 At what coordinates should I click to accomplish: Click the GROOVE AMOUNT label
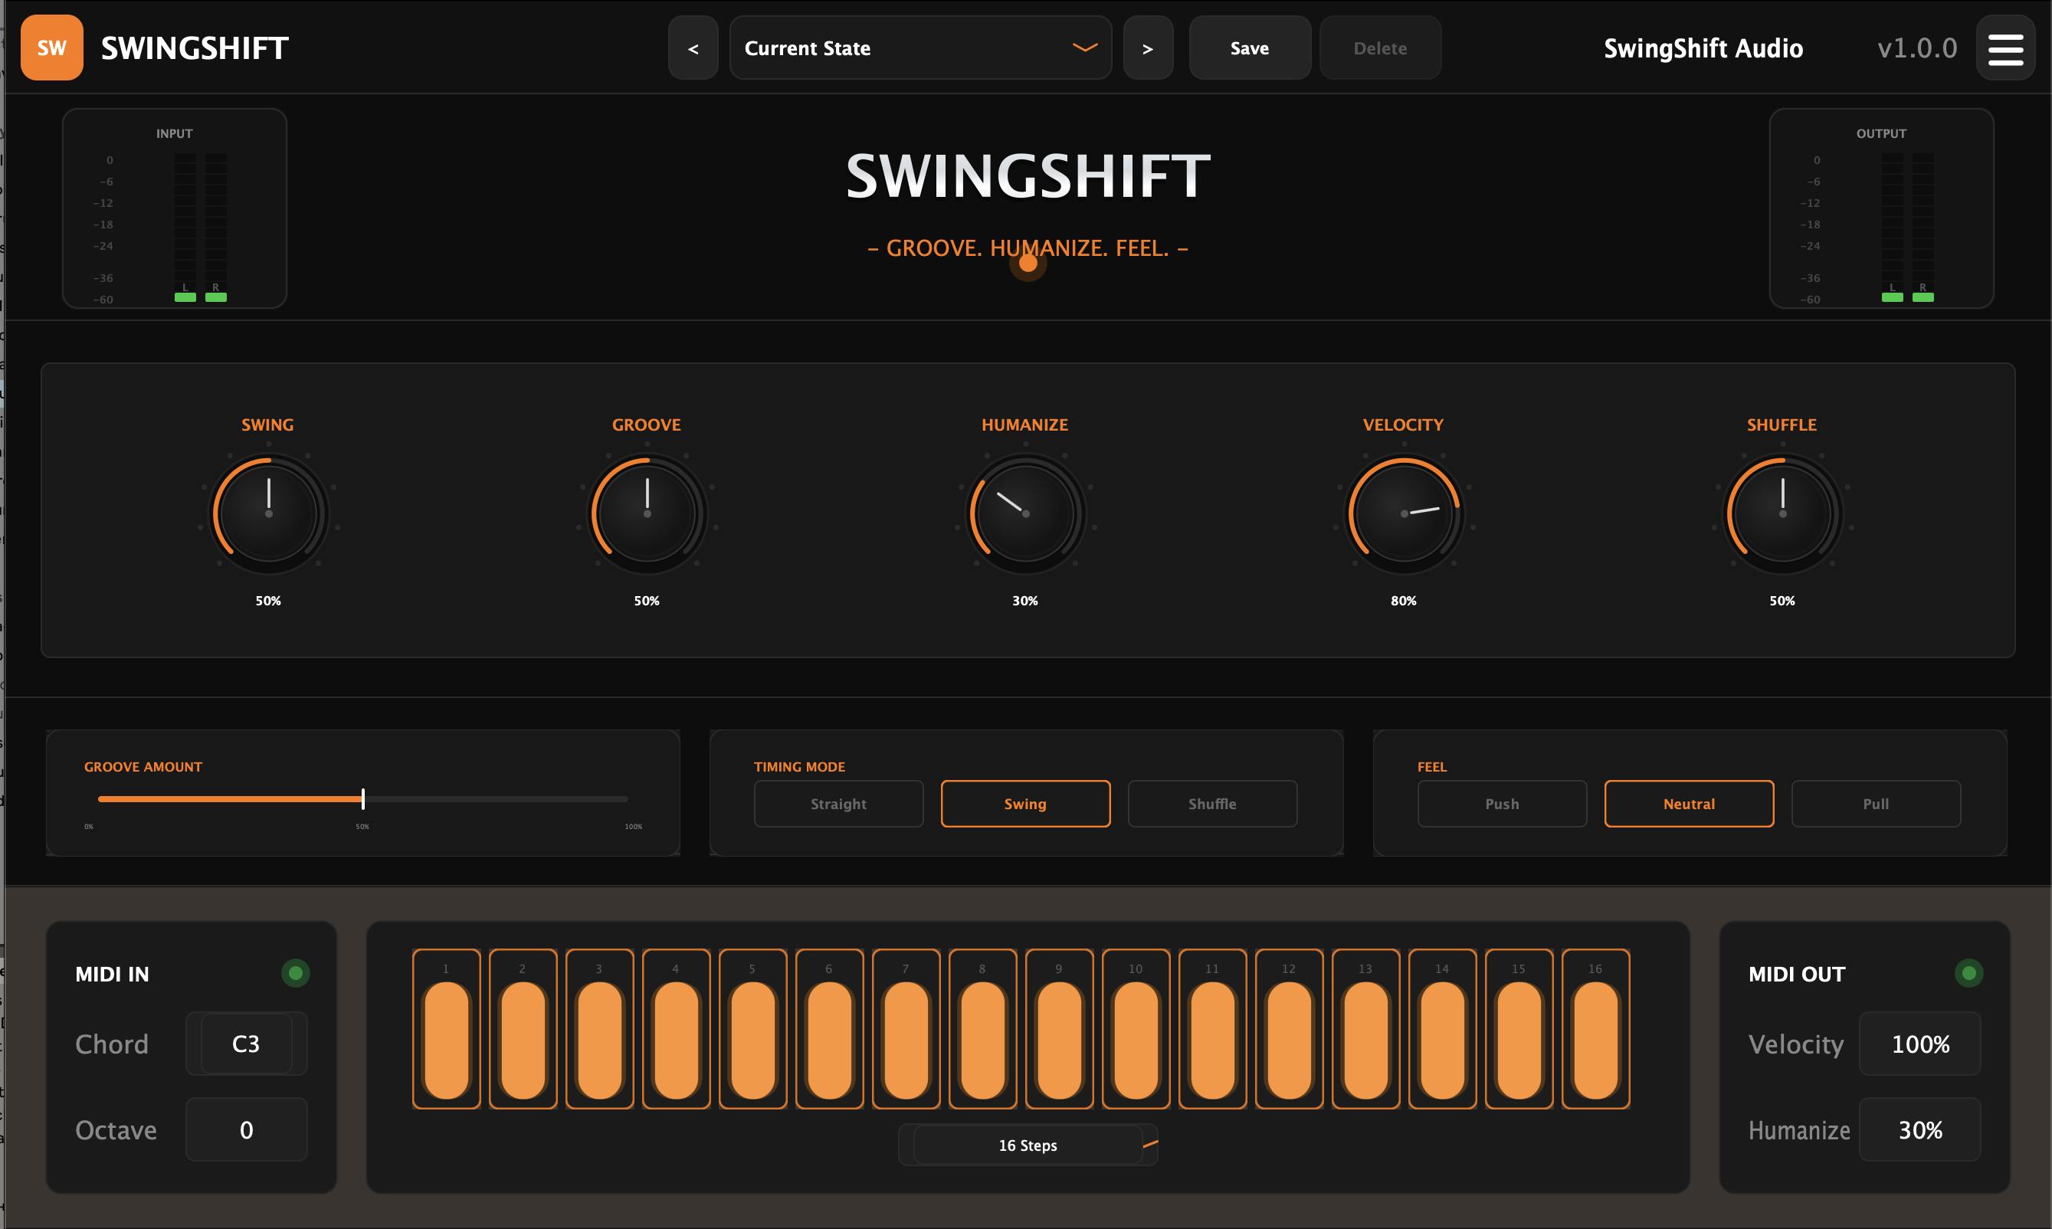(143, 767)
